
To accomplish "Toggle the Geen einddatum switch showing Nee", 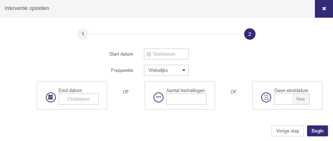I will (291, 99).
